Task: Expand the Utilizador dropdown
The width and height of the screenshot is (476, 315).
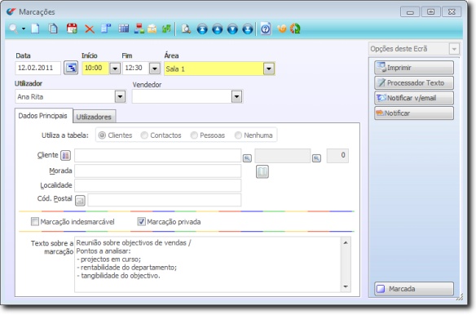Action: (x=120, y=97)
